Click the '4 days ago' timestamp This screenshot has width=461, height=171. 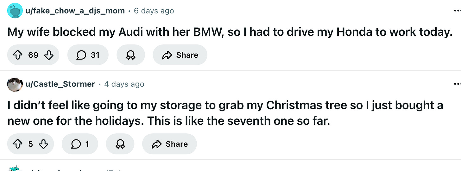point(124,84)
